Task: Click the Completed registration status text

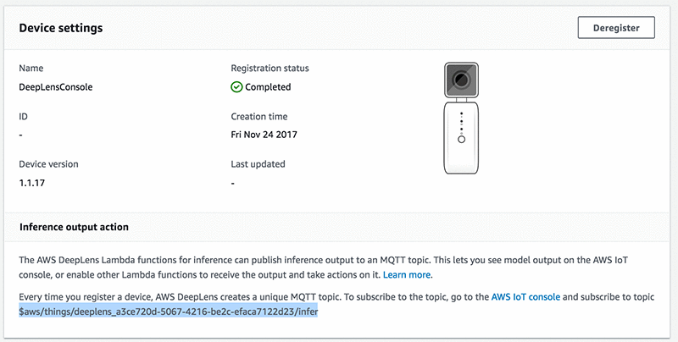Action: click(x=268, y=86)
